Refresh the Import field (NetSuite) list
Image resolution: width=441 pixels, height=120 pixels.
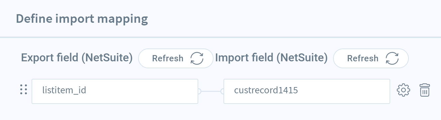371,58
